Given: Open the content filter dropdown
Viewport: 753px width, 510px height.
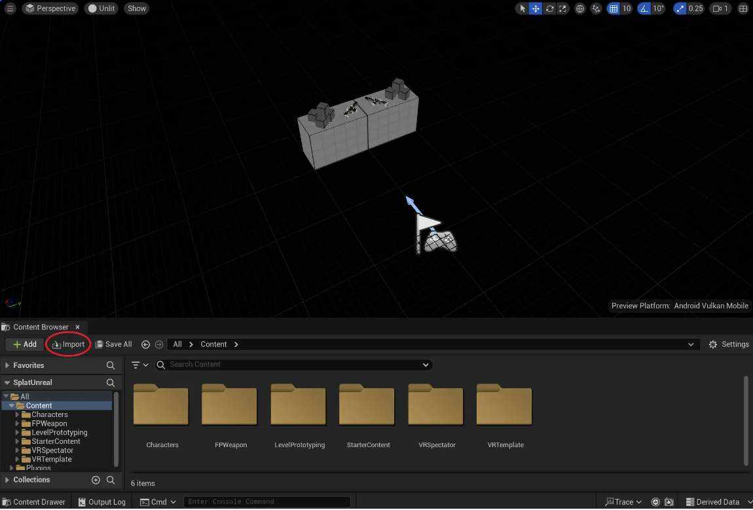Looking at the screenshot, I should (139, 365).
